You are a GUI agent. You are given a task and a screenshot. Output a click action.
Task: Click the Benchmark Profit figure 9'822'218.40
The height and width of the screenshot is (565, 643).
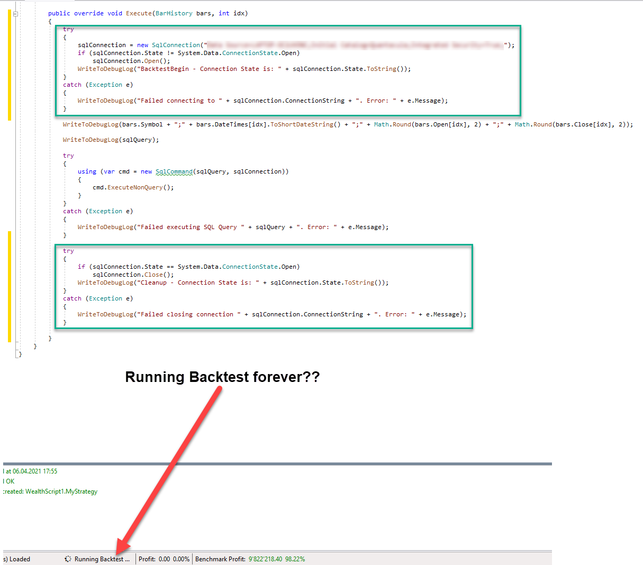(265, 559)
